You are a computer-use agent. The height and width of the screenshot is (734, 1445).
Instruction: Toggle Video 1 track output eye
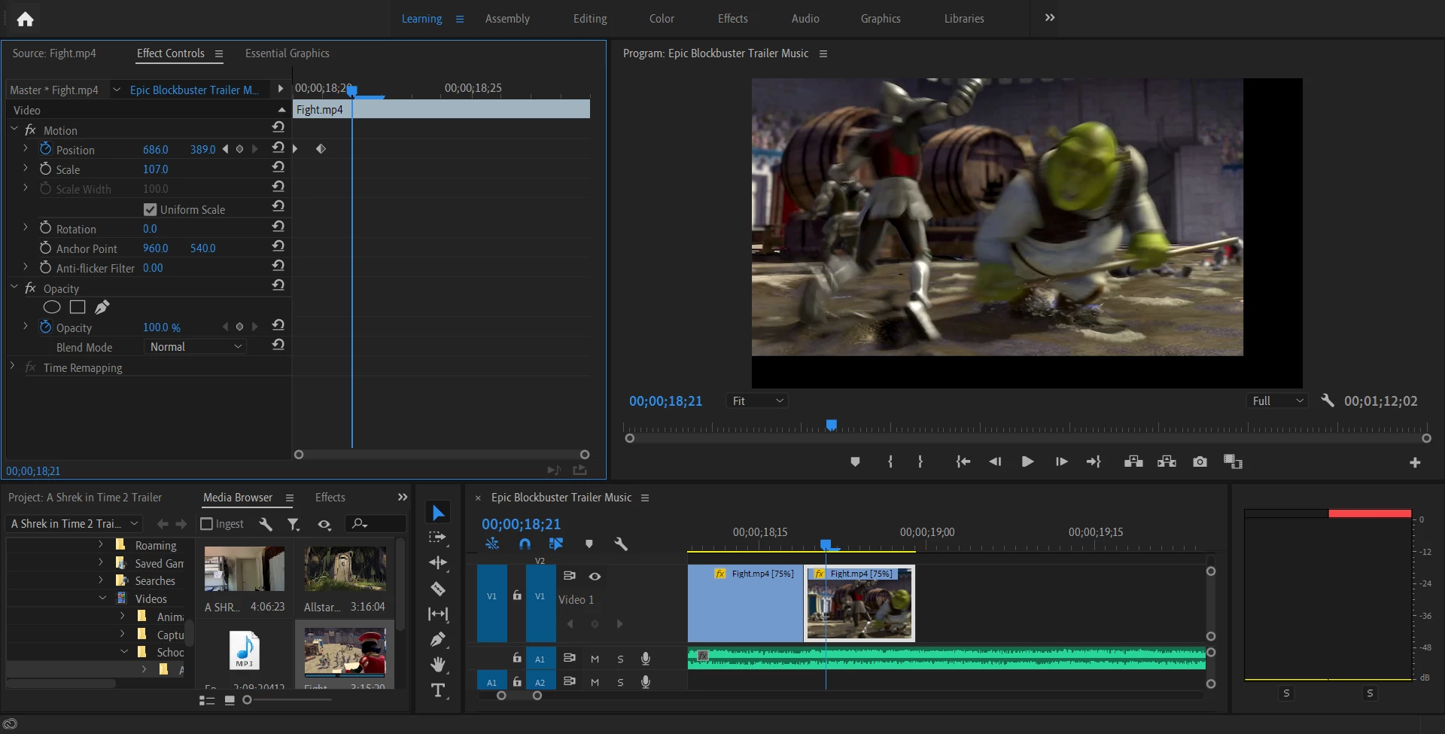click(595, 577)
